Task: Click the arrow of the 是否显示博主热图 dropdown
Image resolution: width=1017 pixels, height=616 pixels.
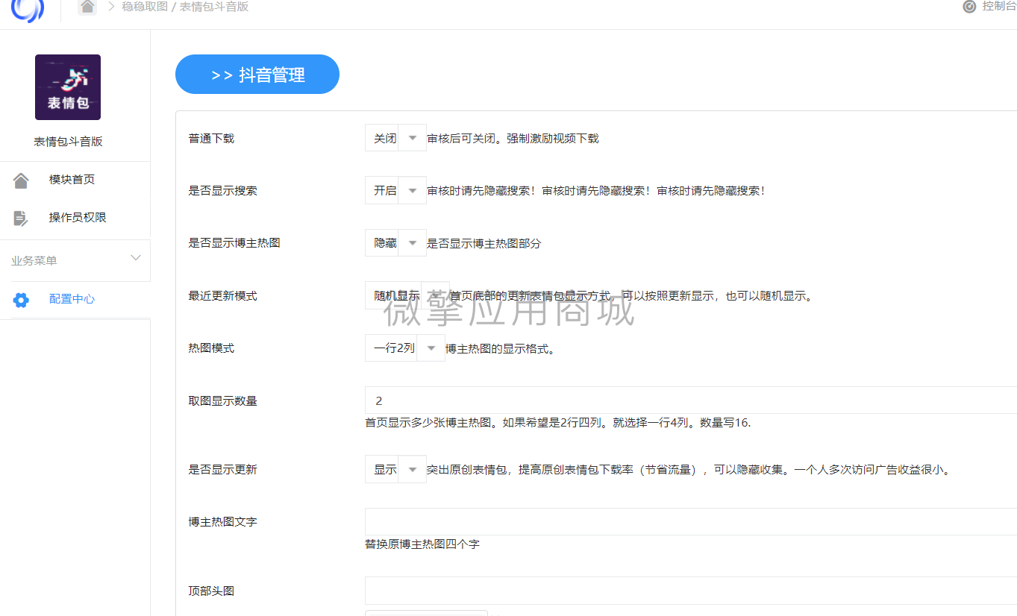Action: (412, 242)
